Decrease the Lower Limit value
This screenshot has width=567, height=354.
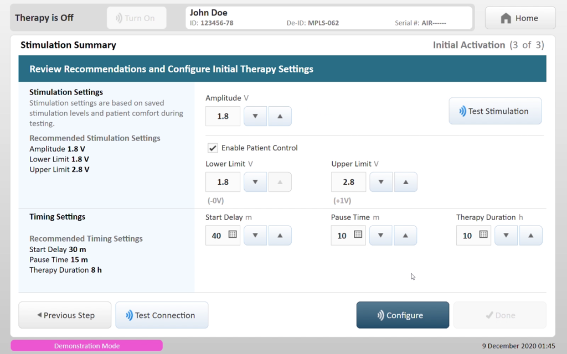click(255, 182)
